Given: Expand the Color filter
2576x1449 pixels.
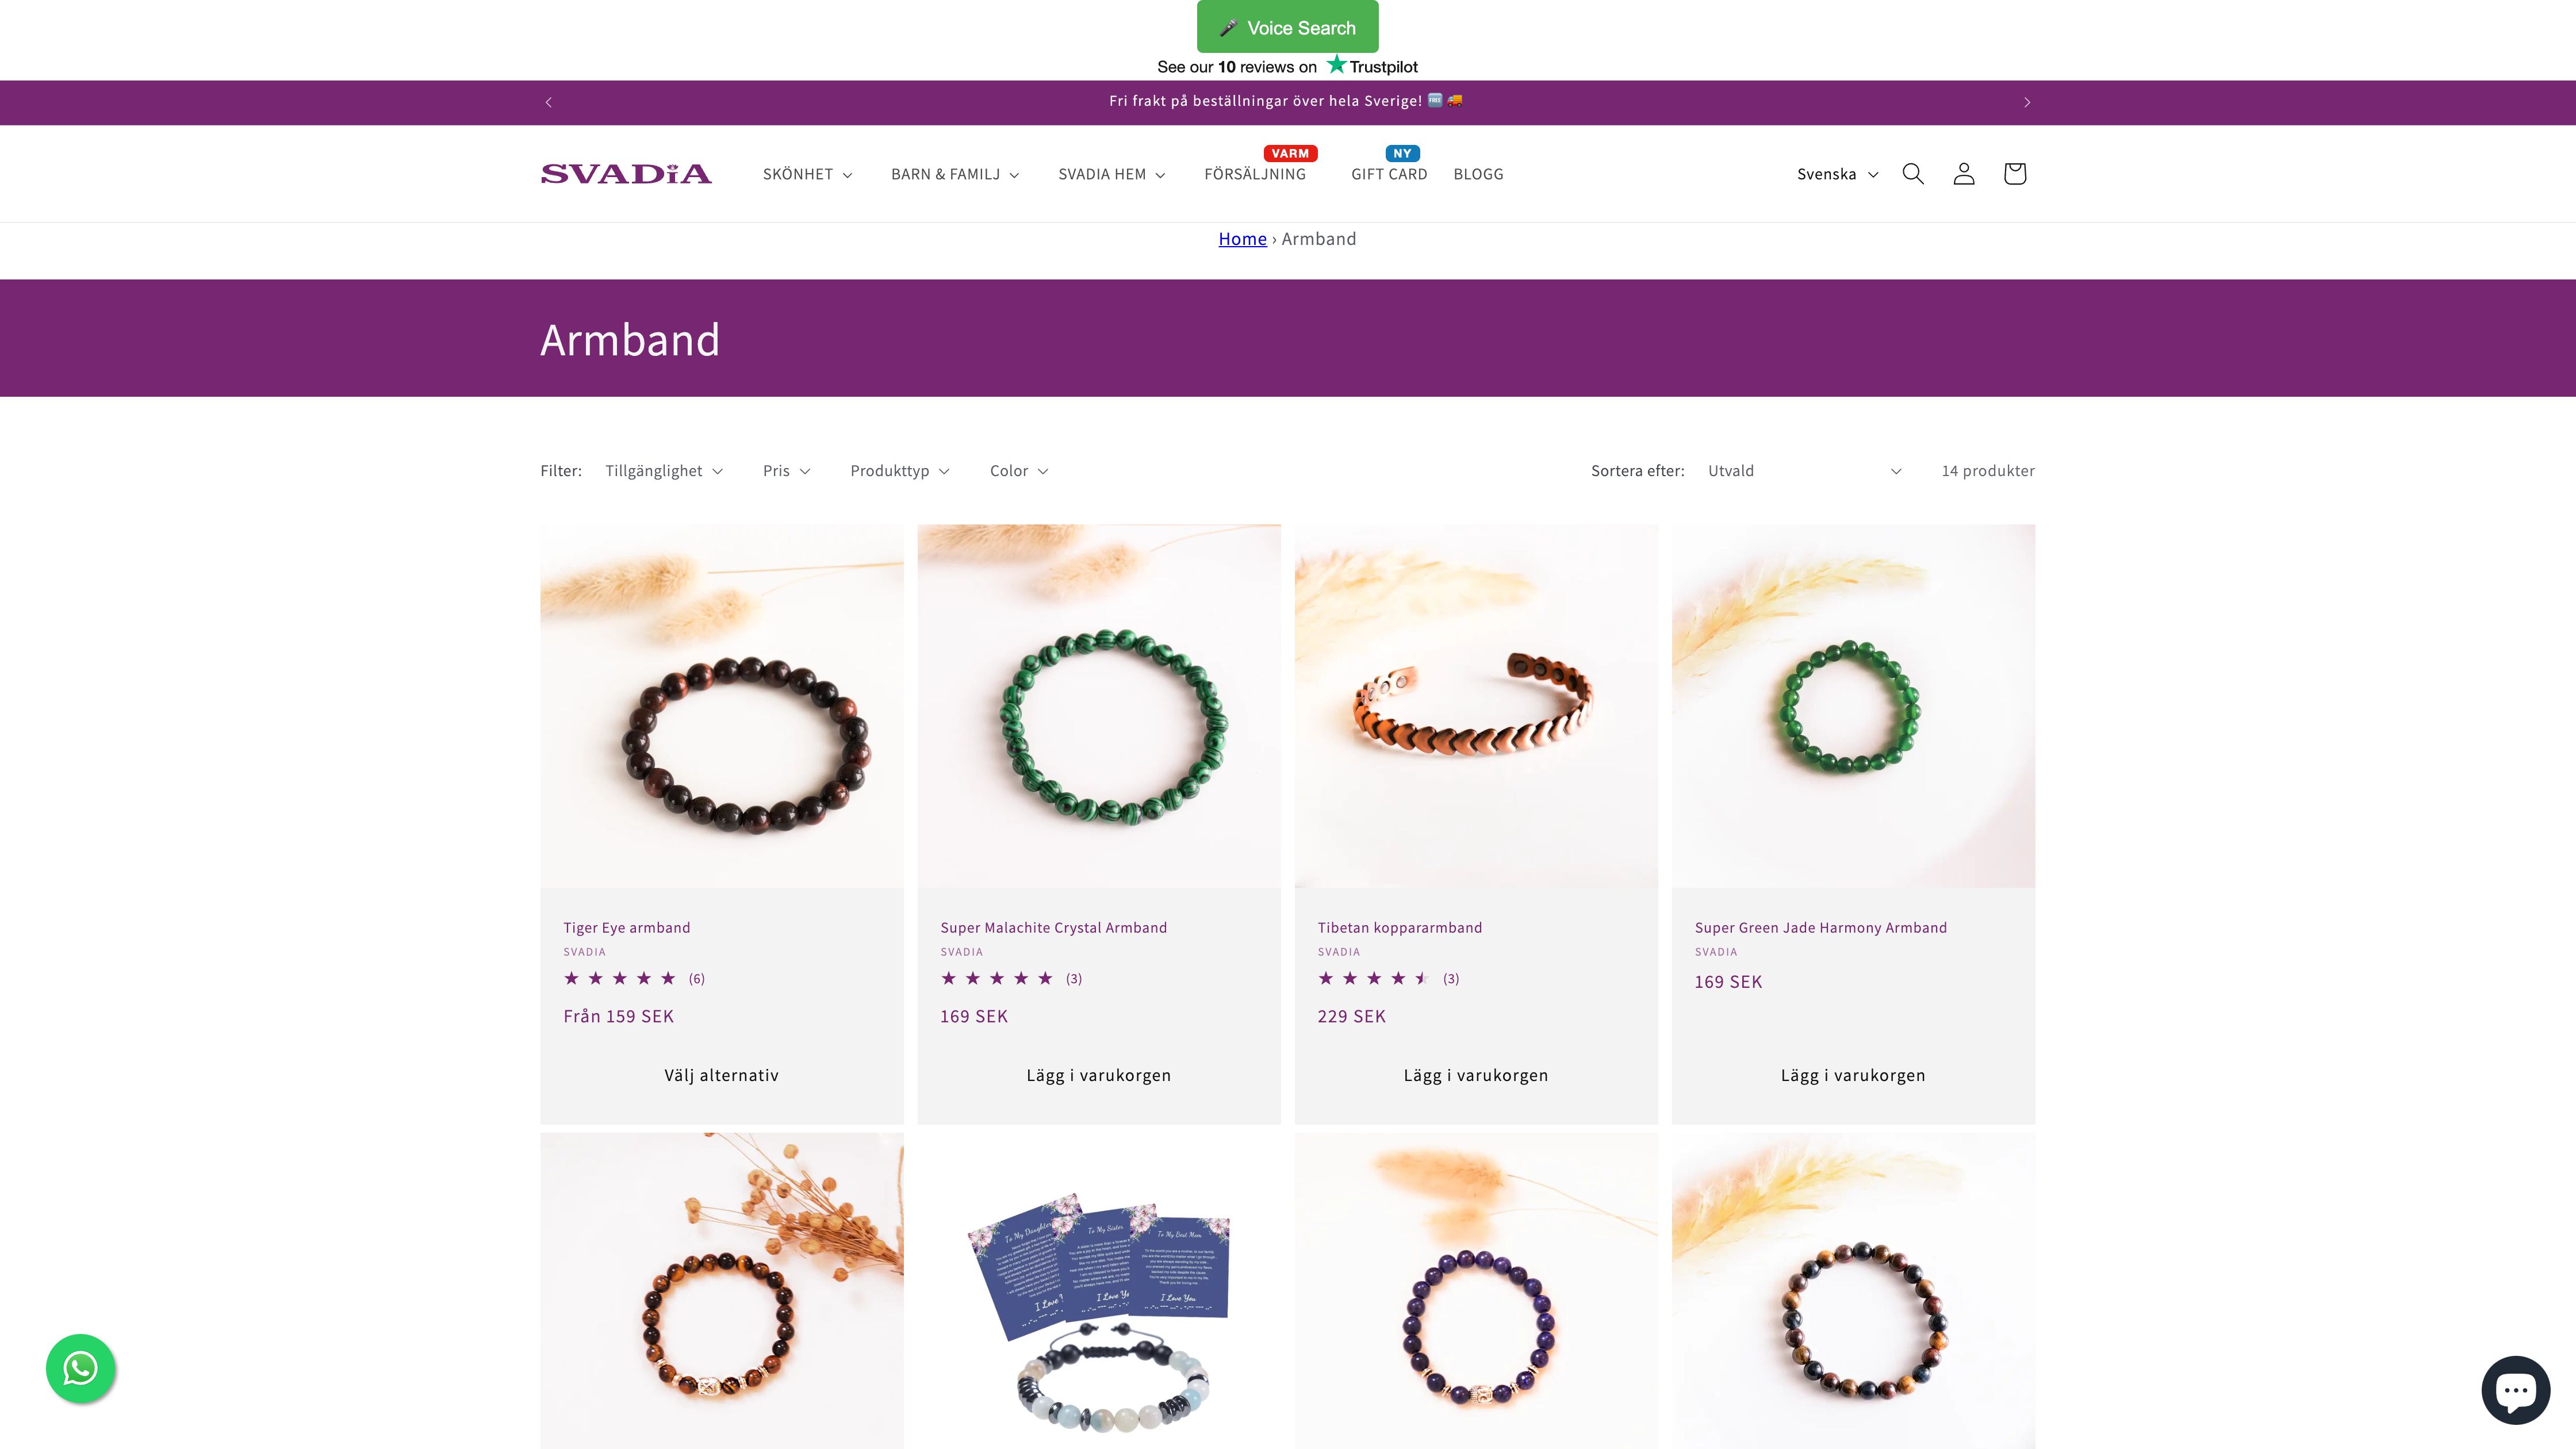Looking at the screenshot, I should point(1019,471).
